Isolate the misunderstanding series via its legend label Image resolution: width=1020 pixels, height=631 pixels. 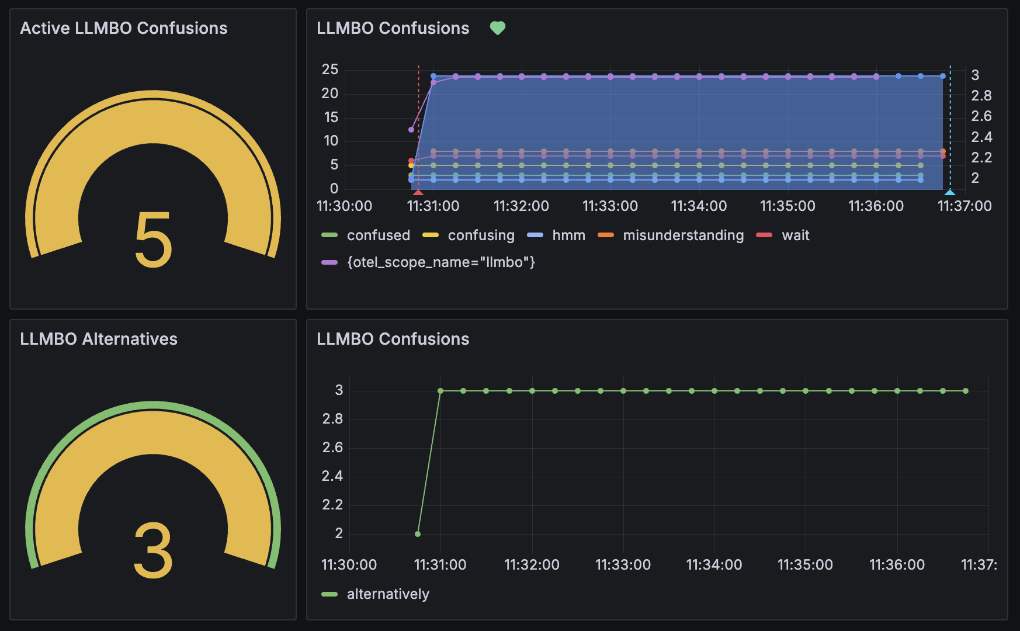(683, 235)
